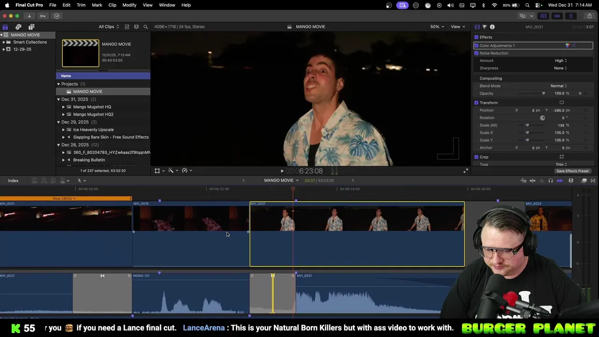Select the MVI_0019 timeline clip

pos(191,234)
